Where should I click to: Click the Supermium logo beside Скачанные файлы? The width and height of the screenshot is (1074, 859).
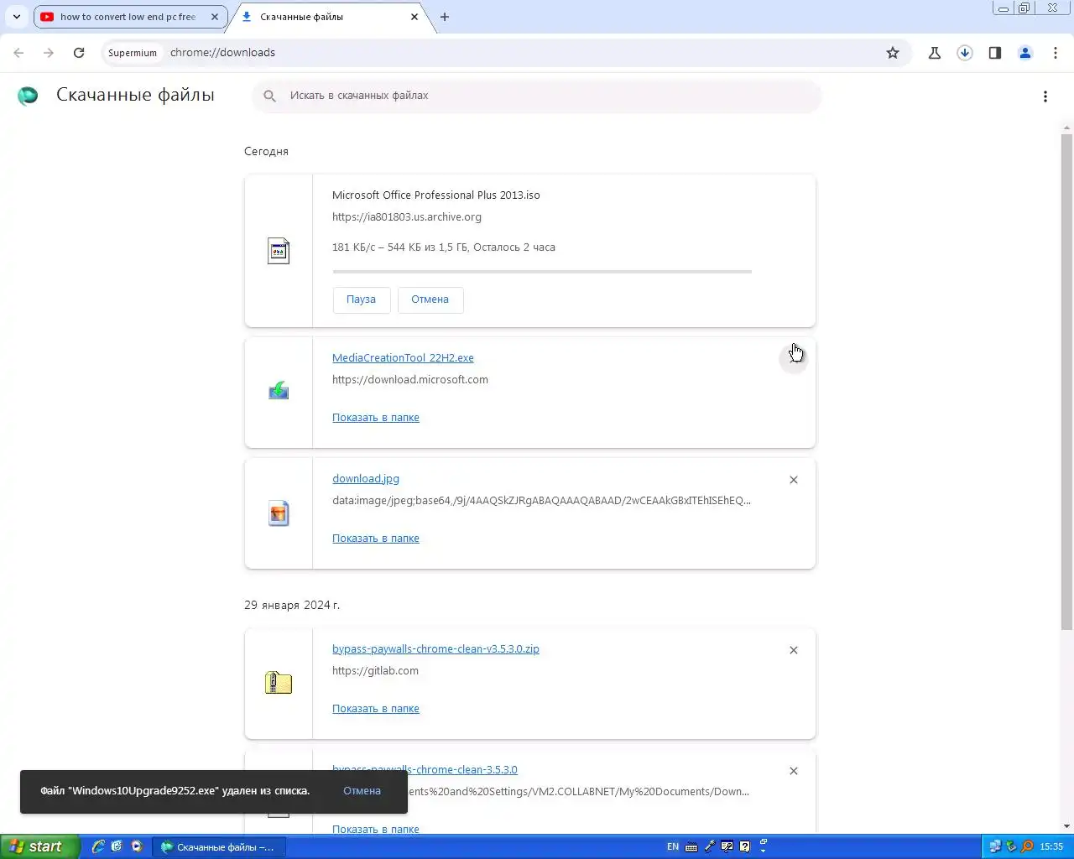coord(28,96)
